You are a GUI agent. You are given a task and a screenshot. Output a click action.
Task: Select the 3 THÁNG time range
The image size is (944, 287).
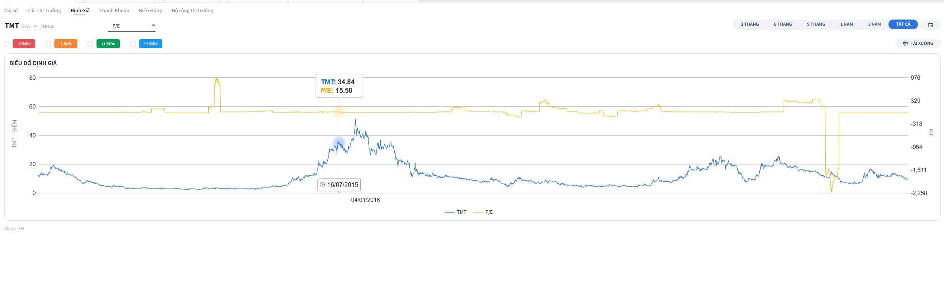(749, 24)
